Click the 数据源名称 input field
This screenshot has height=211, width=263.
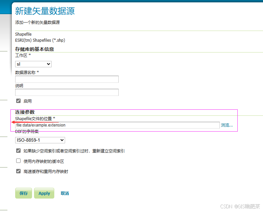pyautogui.click(x=67, y=79)
